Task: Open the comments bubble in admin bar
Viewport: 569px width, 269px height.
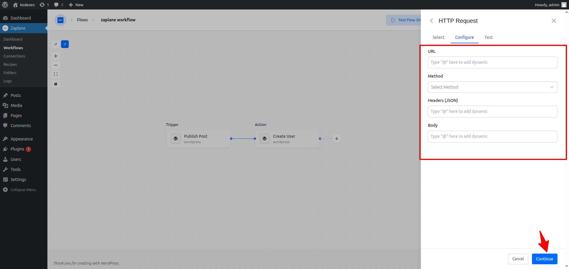Action: [59, 5]
